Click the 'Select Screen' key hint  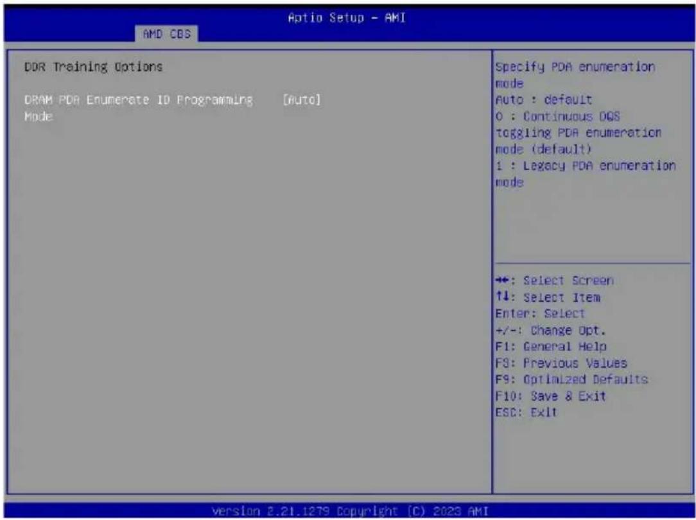click(554, 281)
